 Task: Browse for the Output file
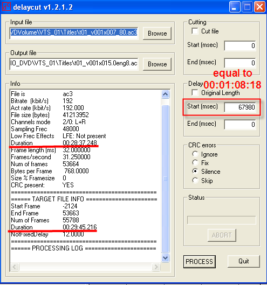click(157, 64)
